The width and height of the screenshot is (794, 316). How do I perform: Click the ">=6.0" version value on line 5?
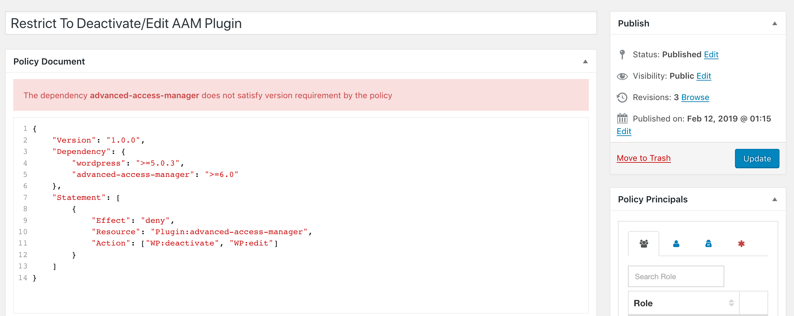coord(222,175)
